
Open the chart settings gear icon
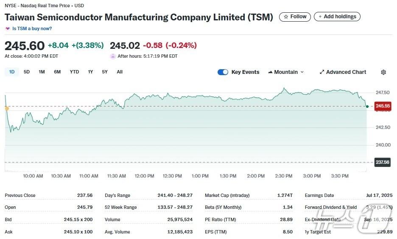383,72
